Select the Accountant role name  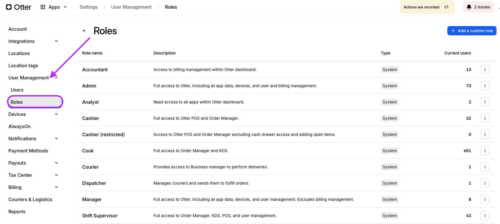point(95,70)
